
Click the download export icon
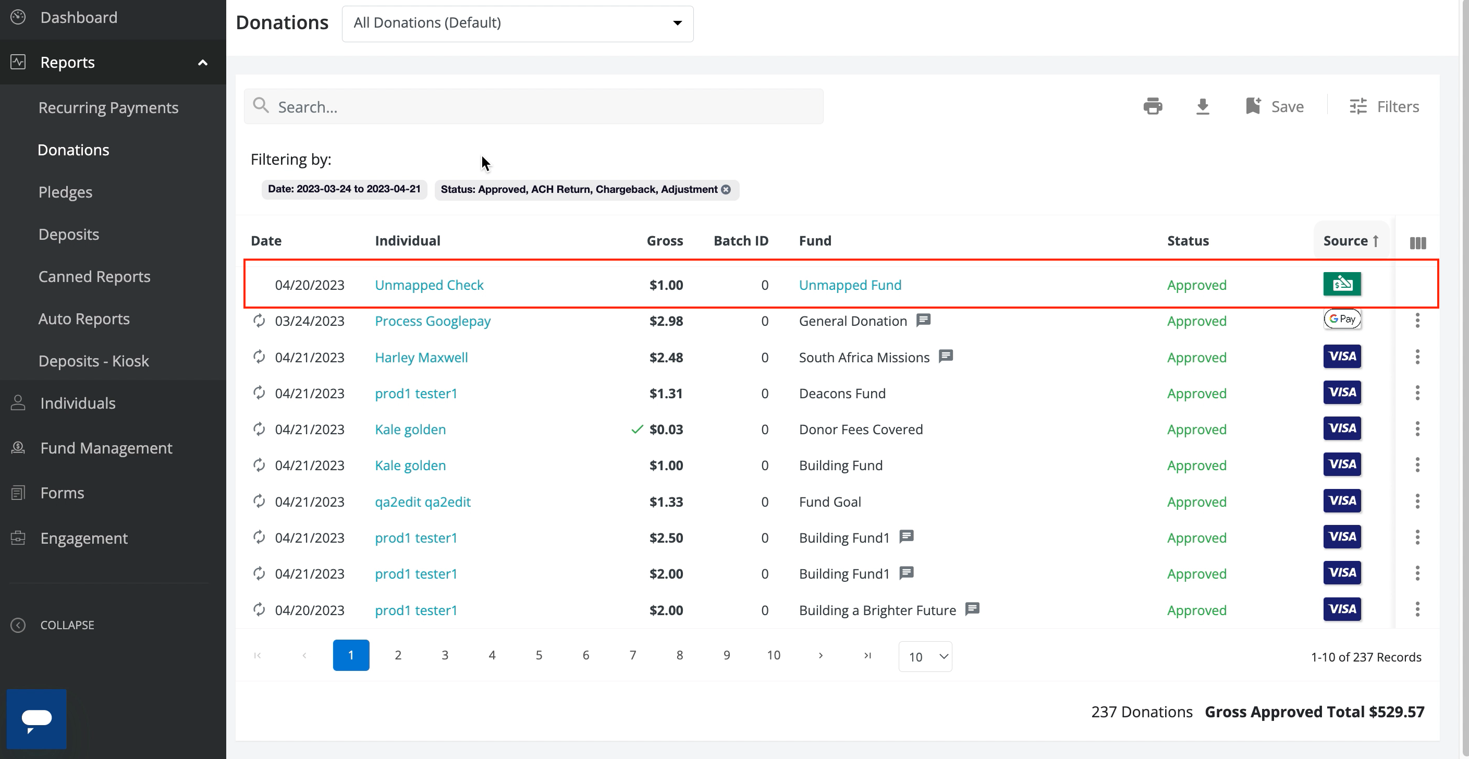click(x=1202, y=107)
